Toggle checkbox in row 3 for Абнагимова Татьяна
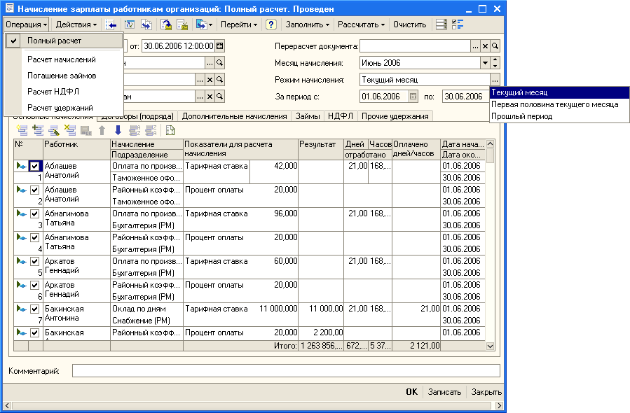Screen dimensions: 630x413 pos(36,214)
